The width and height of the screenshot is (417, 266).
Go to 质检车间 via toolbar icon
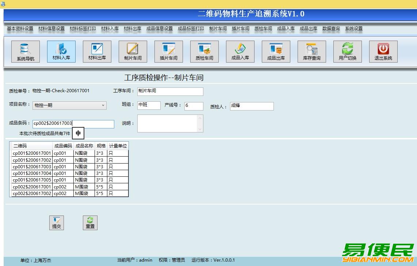coord(204,51)
